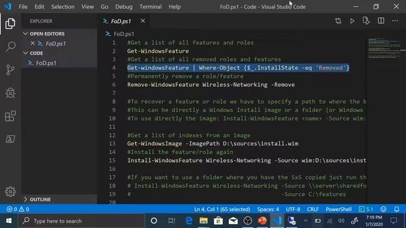Open the File menu

tap(23, 7)
